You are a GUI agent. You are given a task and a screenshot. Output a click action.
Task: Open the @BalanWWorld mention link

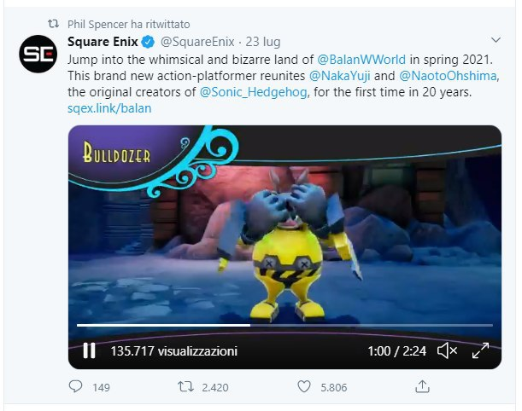(x=361, y=60)
